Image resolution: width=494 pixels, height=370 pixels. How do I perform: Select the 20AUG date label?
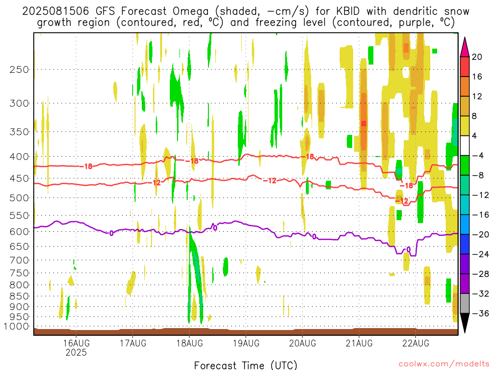tap(302, 343)
